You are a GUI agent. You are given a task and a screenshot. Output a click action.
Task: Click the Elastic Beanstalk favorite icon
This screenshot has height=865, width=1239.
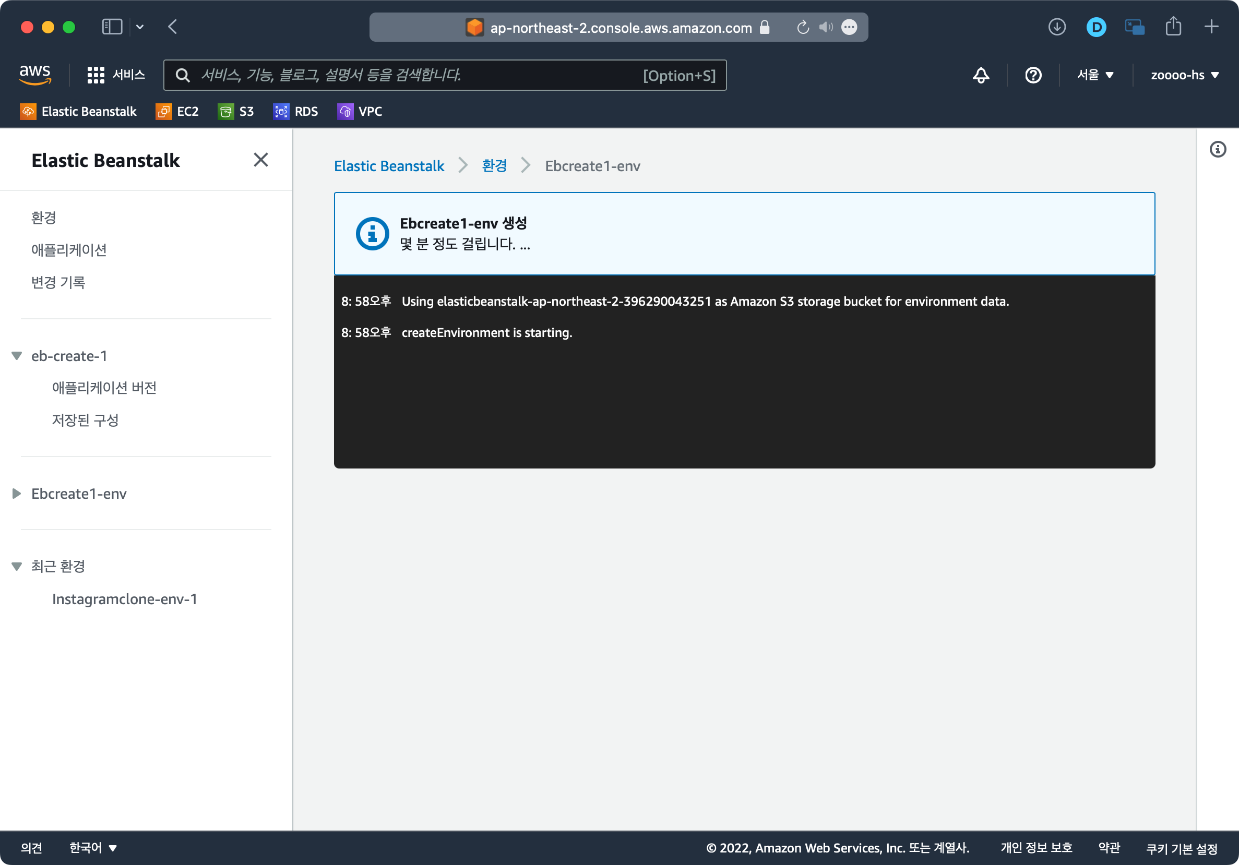pos(28,112)
